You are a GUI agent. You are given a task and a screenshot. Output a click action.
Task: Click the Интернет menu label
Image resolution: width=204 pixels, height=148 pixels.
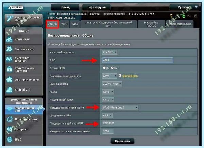(x=21, y=129)
